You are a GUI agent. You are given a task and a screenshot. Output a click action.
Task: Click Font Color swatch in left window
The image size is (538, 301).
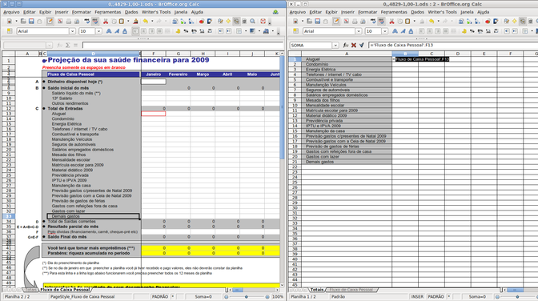pyautogui.click(x=266, y=31)
